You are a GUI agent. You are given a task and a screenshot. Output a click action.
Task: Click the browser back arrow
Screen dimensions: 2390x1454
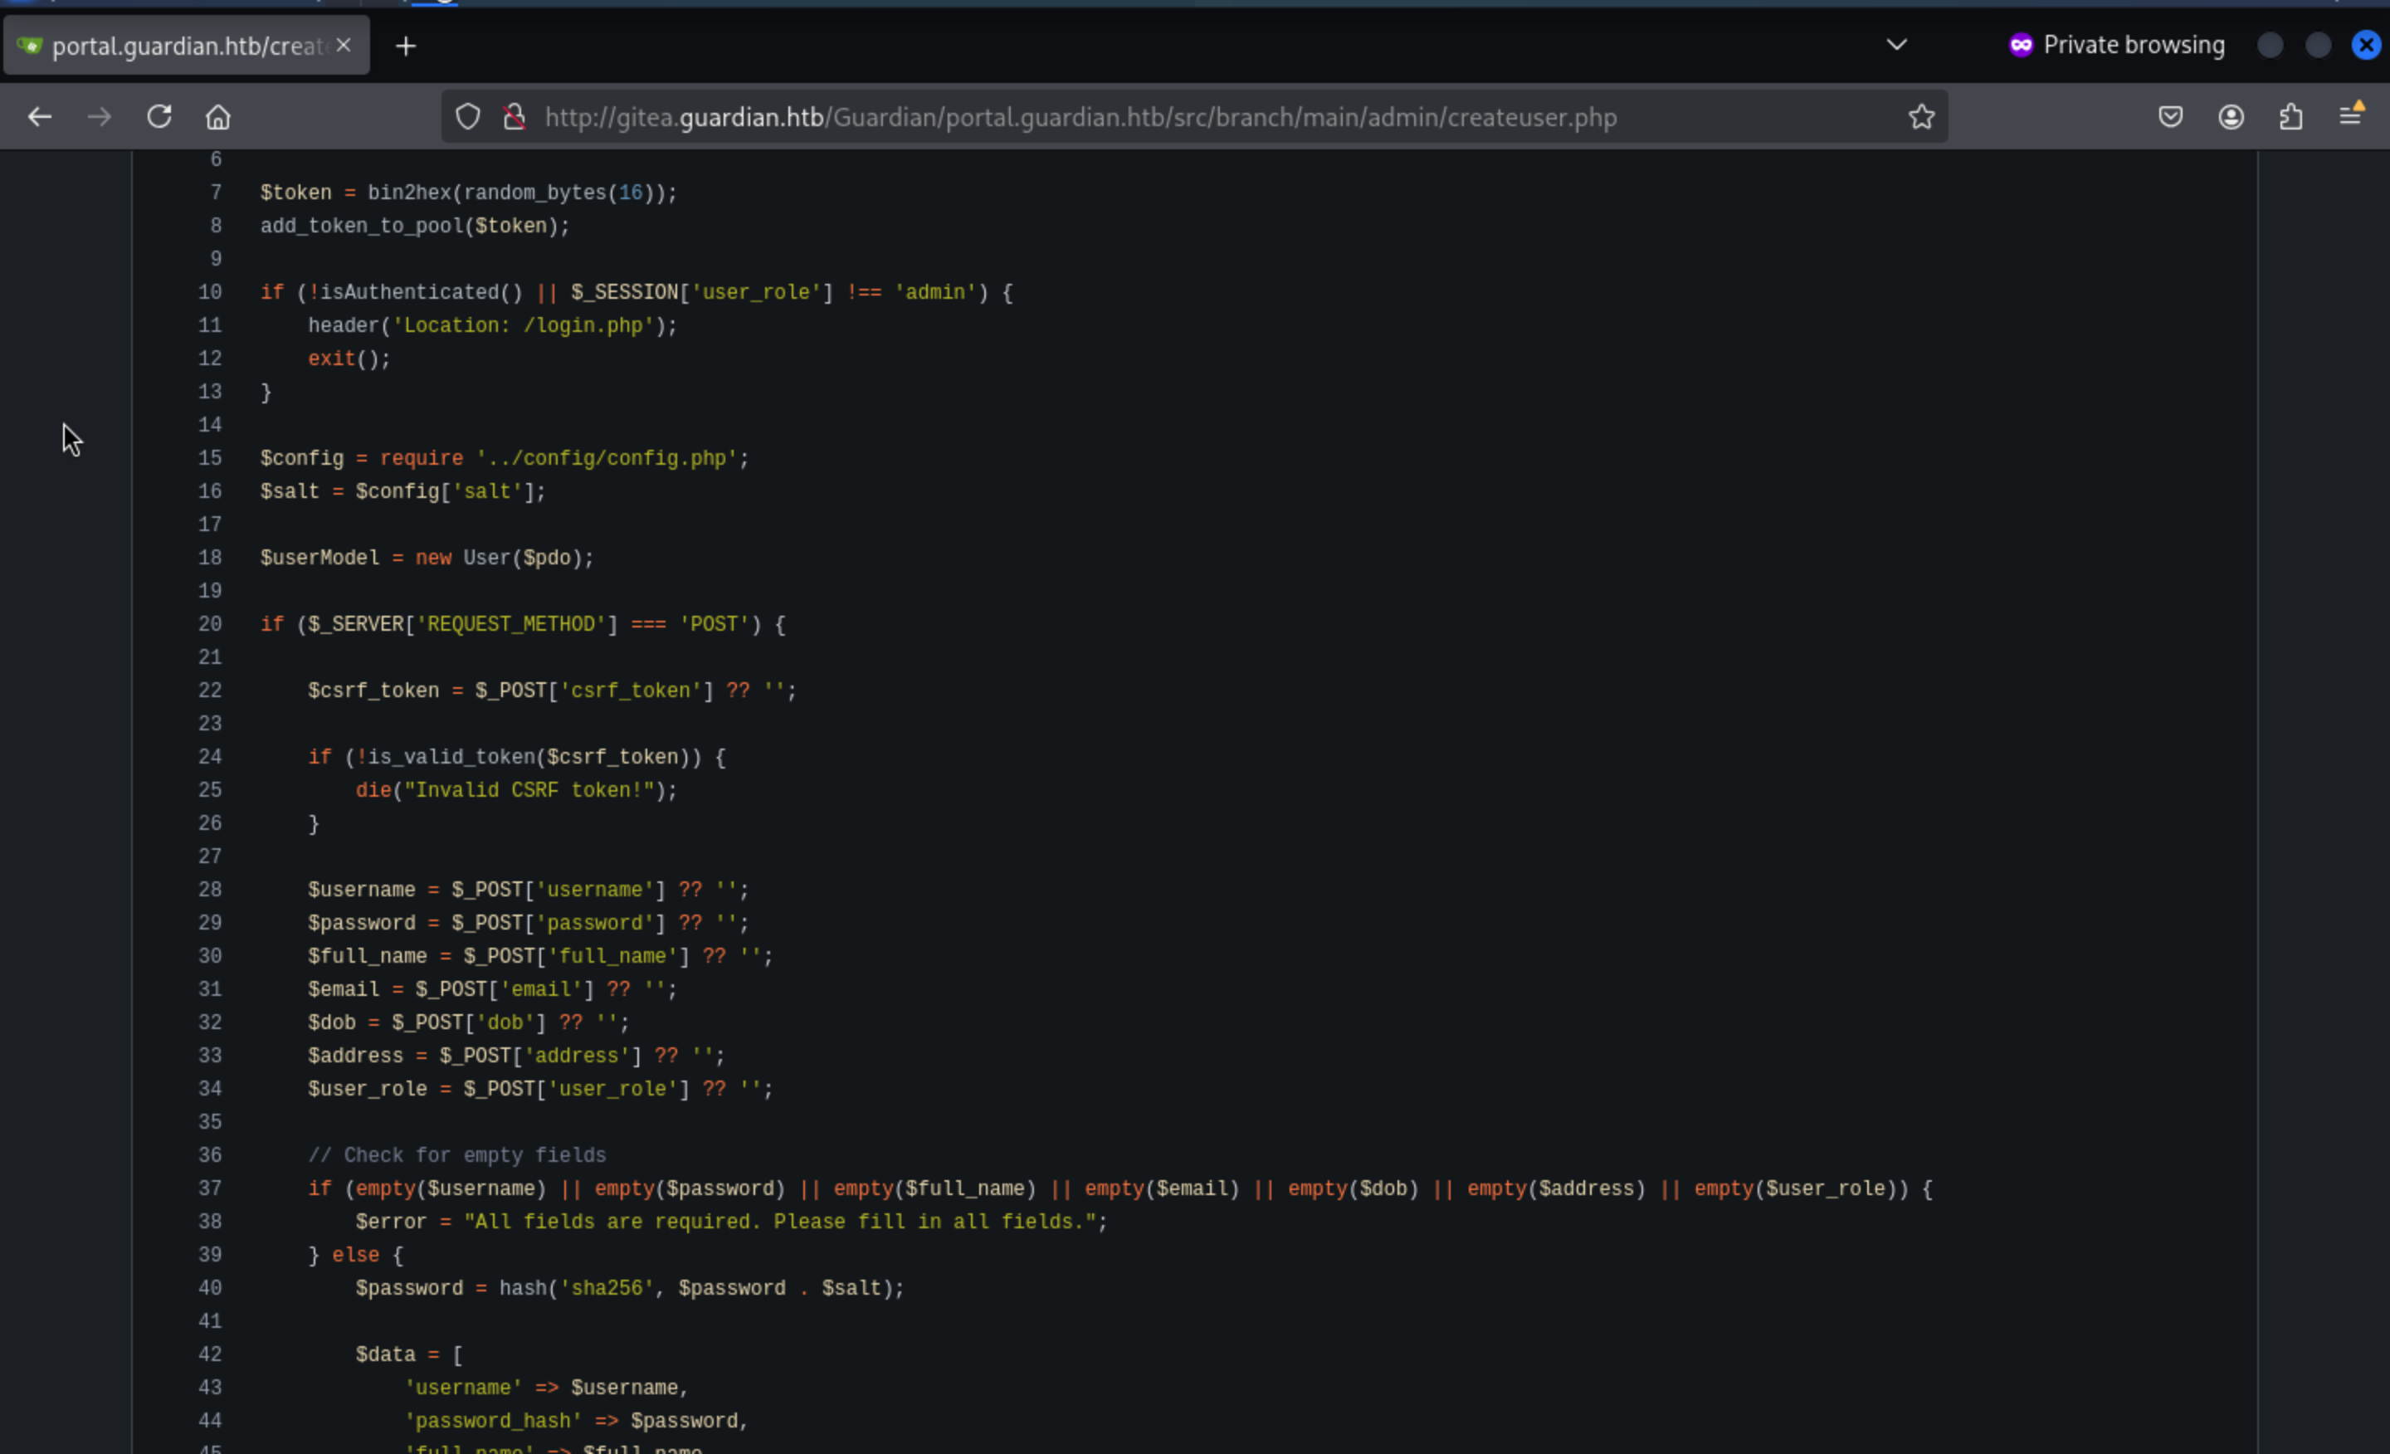tap(40, 117)
